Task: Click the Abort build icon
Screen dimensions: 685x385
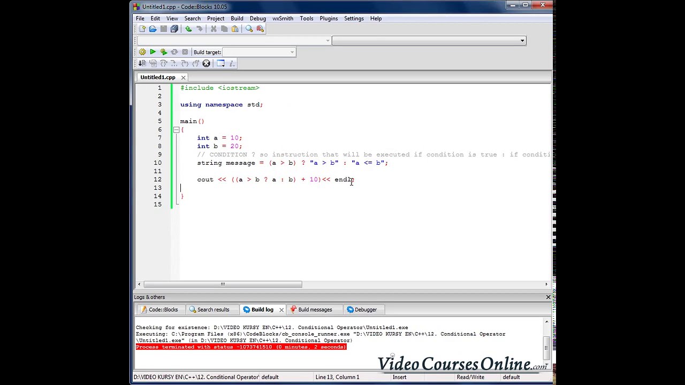Action: click(185, 52)
